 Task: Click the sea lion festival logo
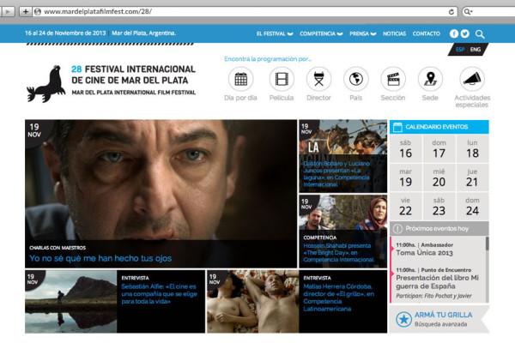pyautogui.click(x=46, y=84)
